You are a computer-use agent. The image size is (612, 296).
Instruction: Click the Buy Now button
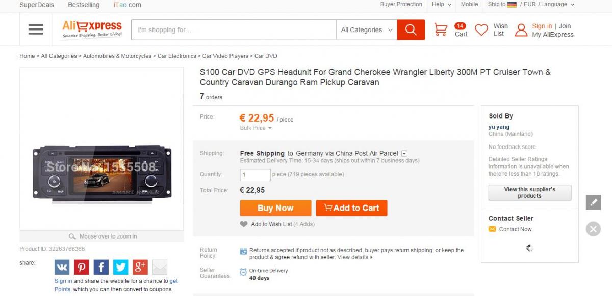pyautogui.click(x=275, y=208)
